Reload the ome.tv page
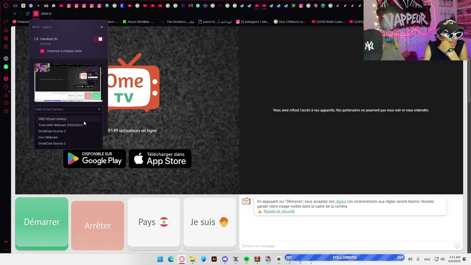Image resolution: width=471 pixels, height=265 pixels. coord(28,14)
